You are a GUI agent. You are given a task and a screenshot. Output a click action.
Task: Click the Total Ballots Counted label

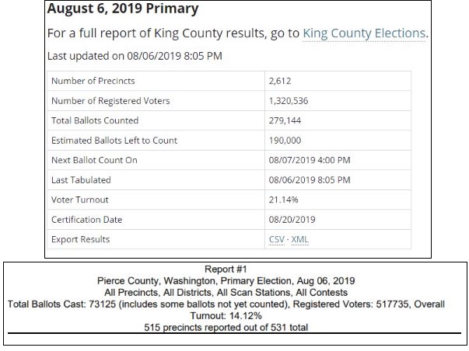[95, 120]
